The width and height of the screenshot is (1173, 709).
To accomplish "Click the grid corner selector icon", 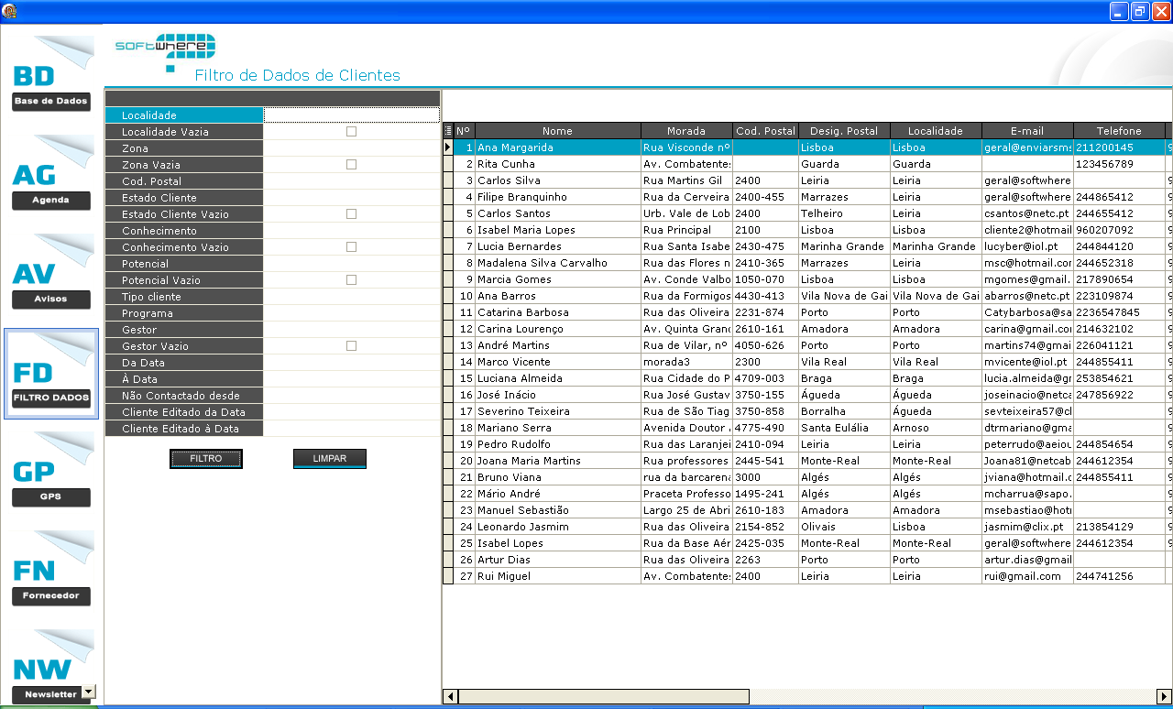I will [x=448, y=131].
